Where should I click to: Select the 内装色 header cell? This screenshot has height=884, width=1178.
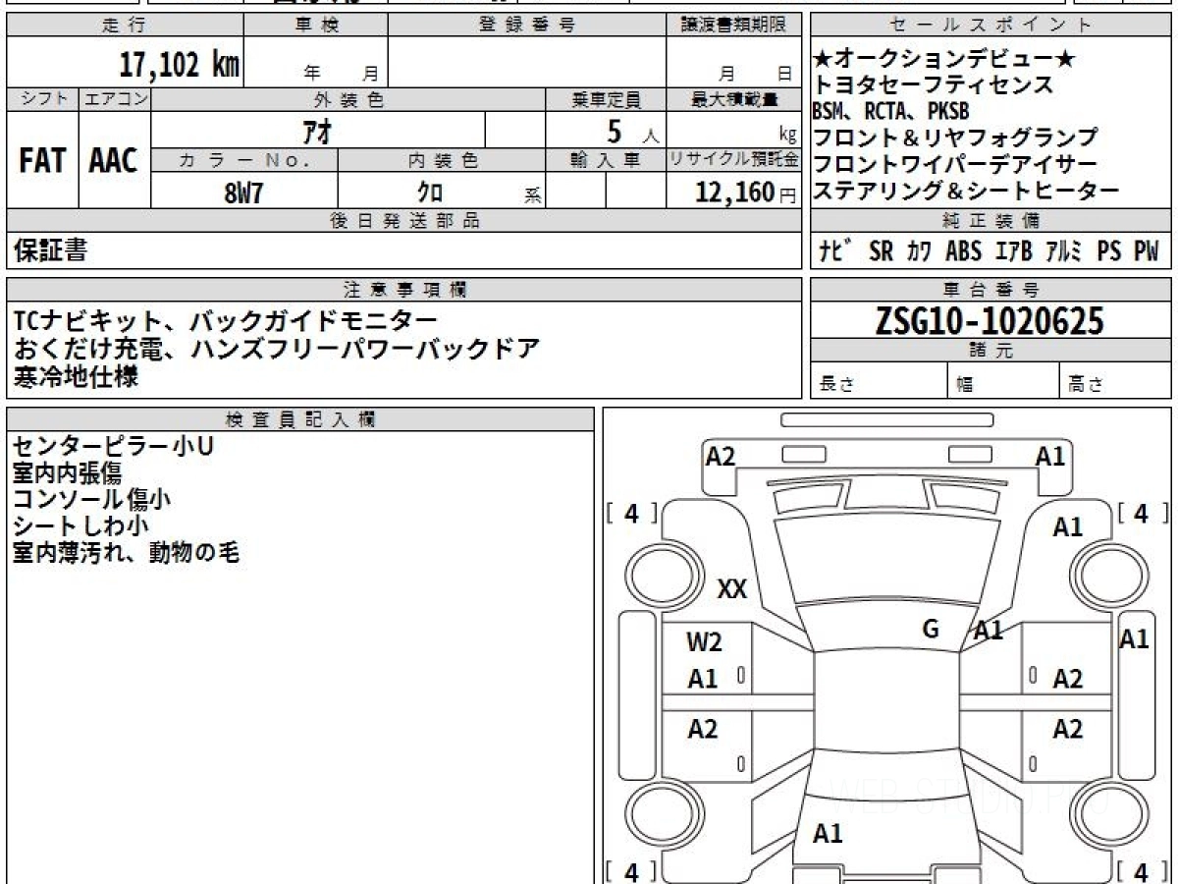(442, 160)
